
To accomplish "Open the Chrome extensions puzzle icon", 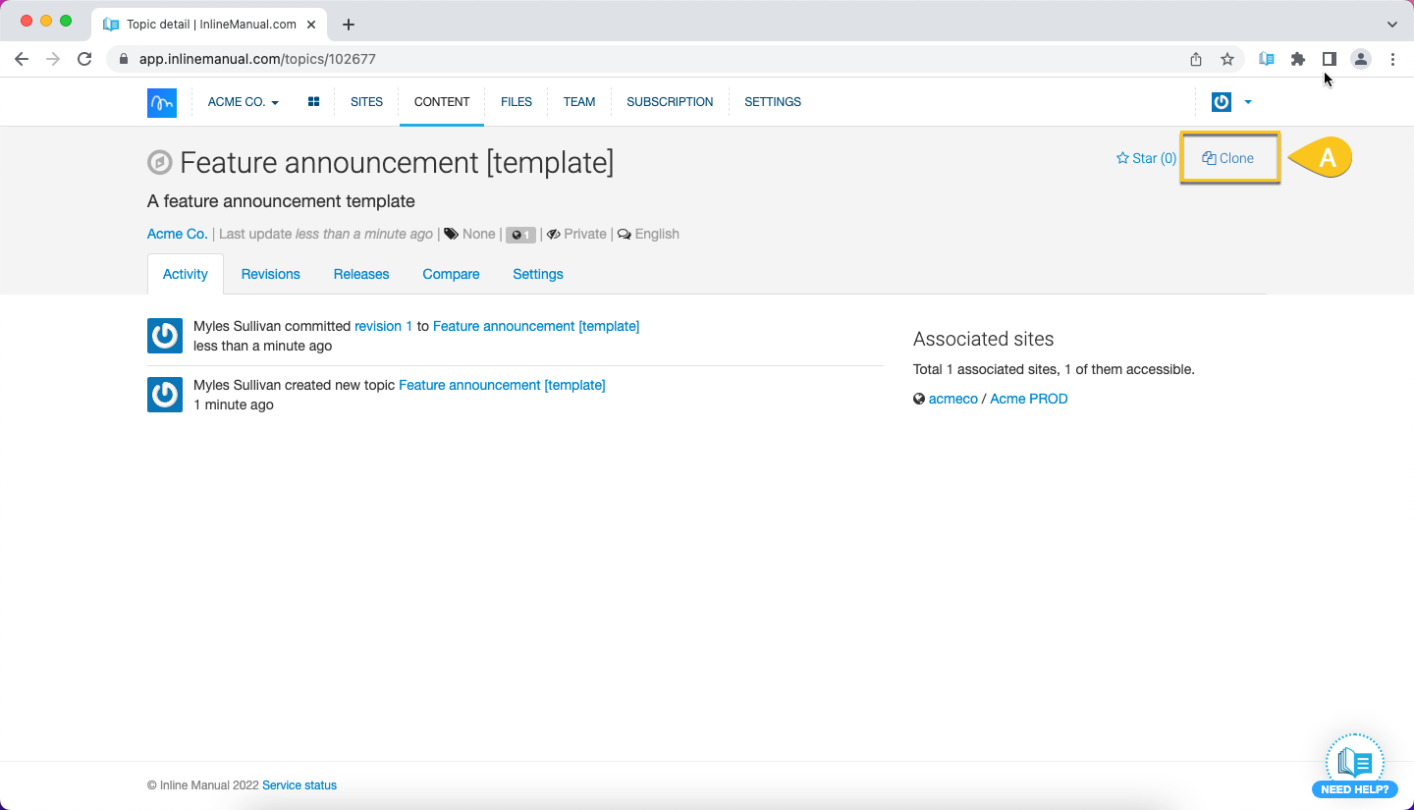I will (x=1298, y=59).
